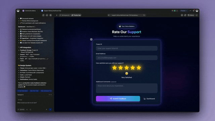Click the square icon right of Genesis
The width and height of the screenshot is (215, 121).
point(31,110)
